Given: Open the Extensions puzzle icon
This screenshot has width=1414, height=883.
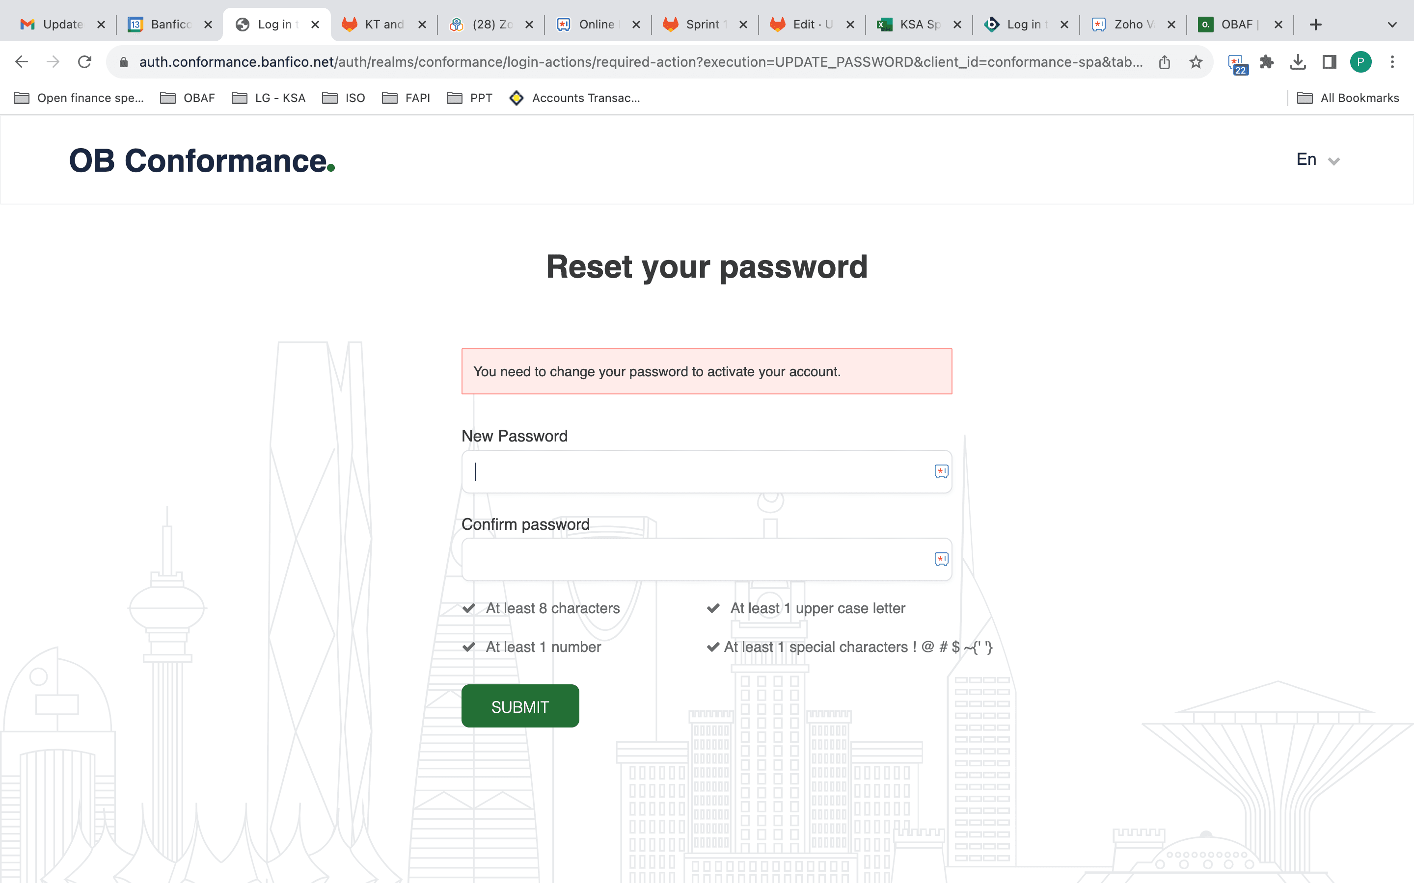Looking at the screenshot, I should (x=1266, y=62).
